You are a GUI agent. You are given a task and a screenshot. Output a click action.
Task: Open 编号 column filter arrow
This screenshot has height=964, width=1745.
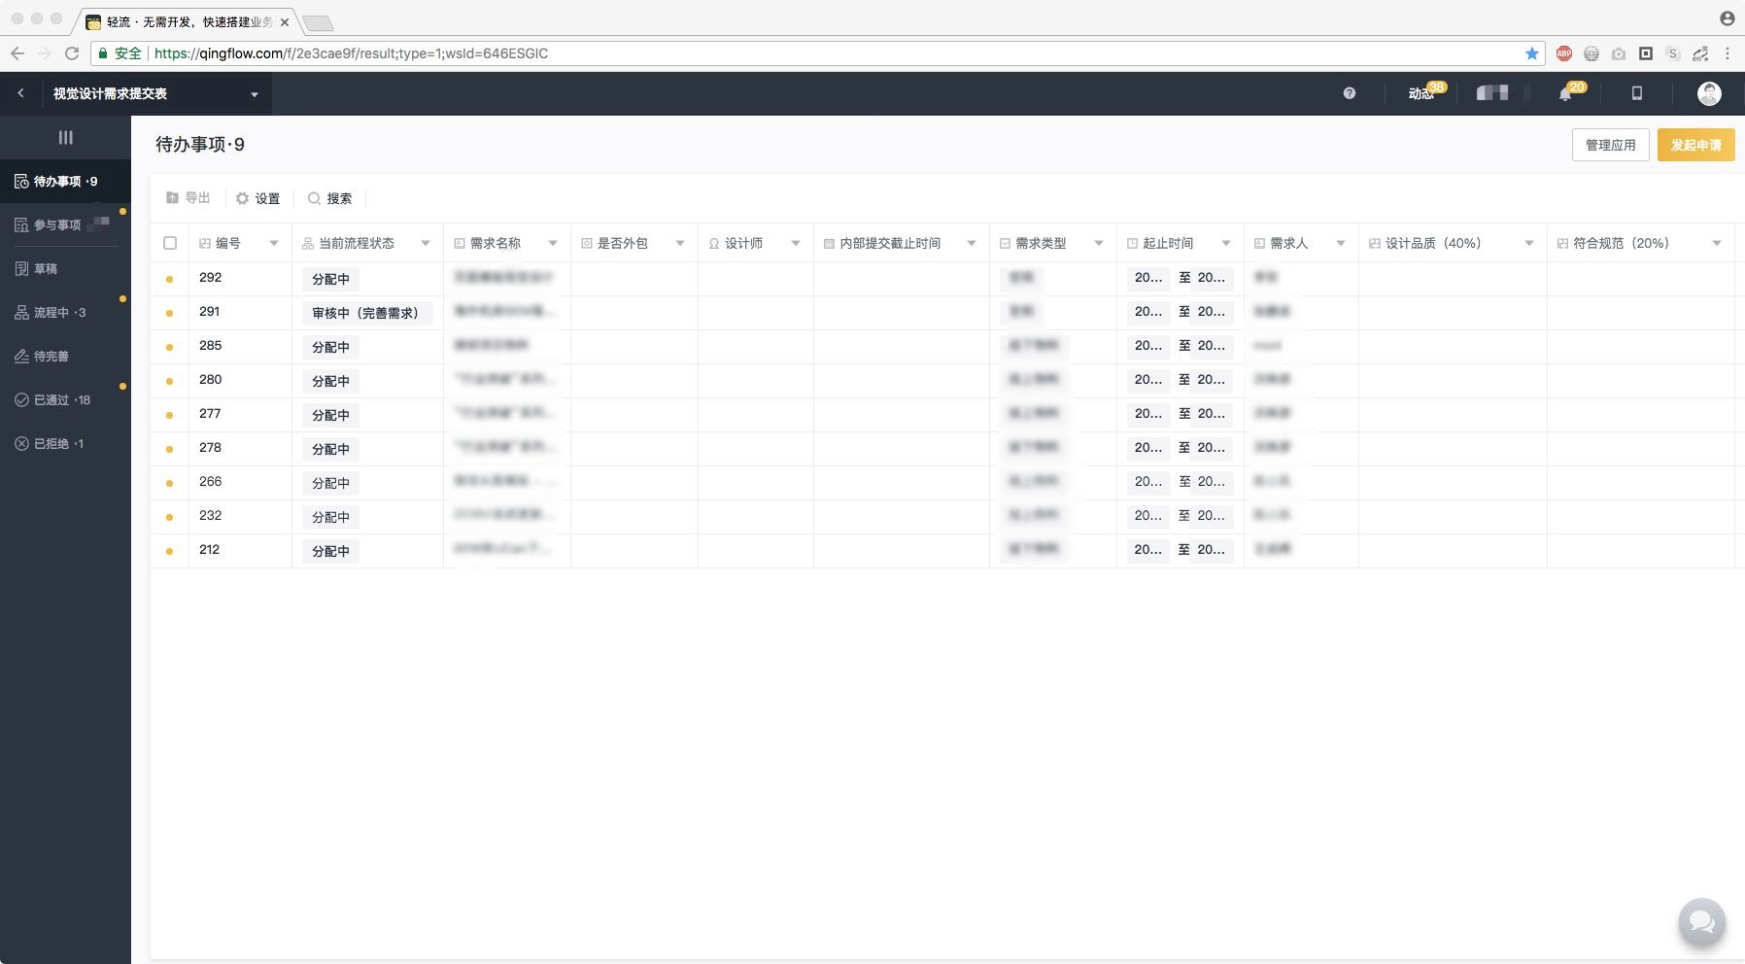274,243
